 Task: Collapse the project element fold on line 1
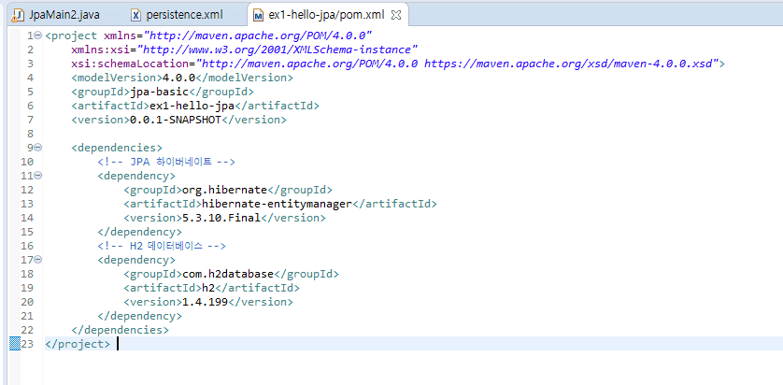click(39, 36)
